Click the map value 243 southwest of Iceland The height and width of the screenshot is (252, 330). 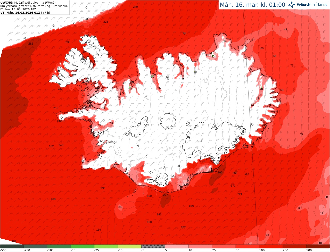pos(61,145)
